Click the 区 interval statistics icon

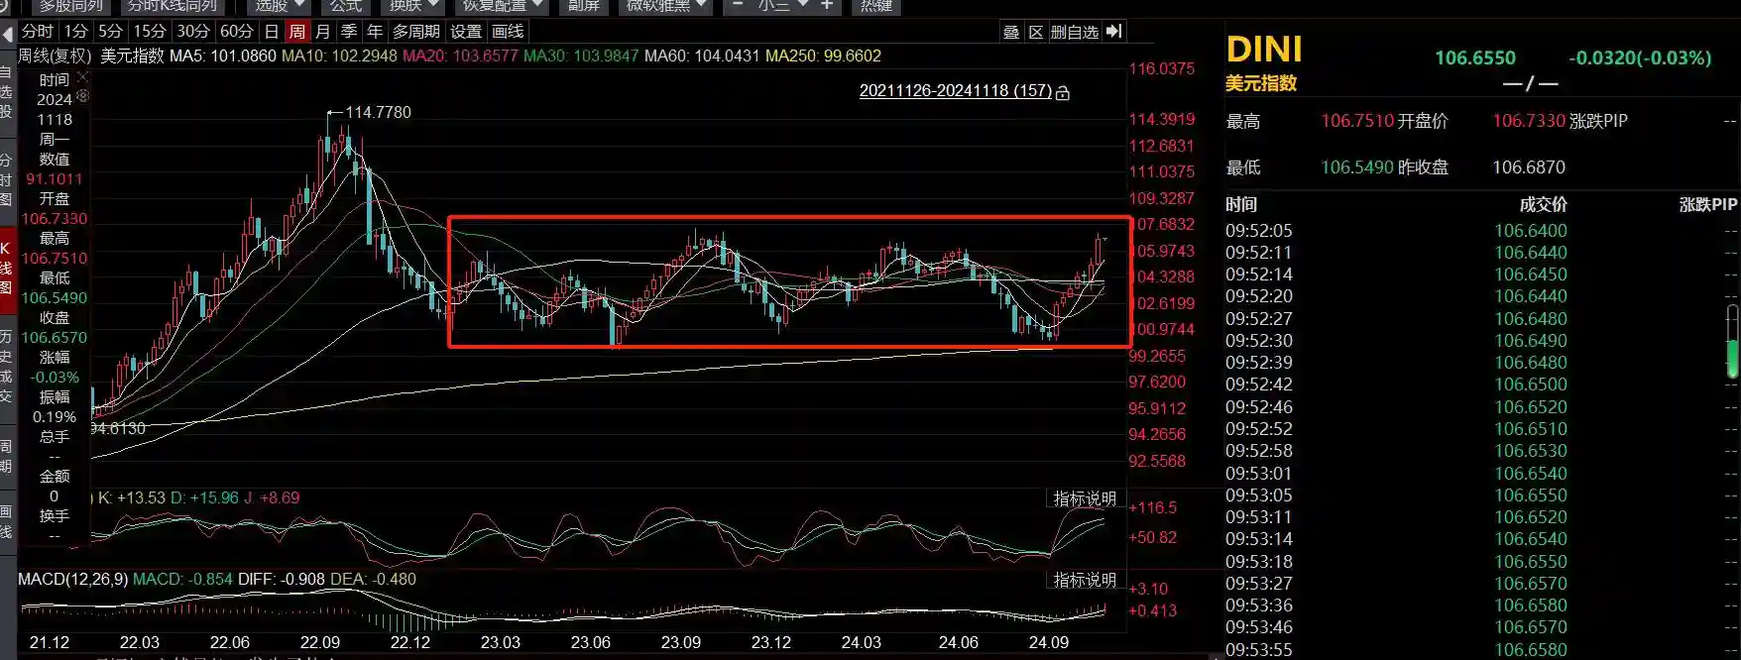pyautogui.click(x=1036, y=32)
